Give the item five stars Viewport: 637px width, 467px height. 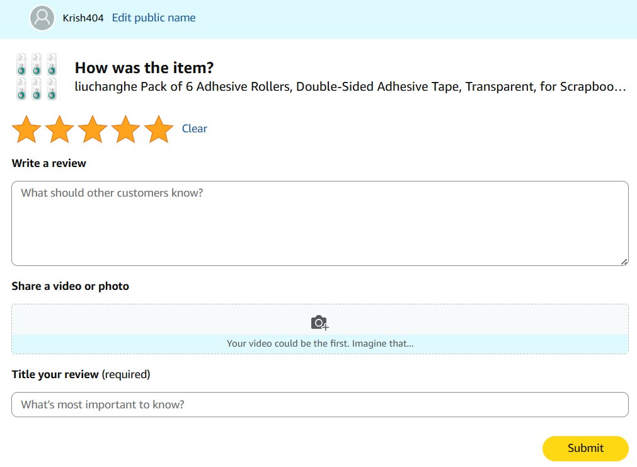pos(159,129)
